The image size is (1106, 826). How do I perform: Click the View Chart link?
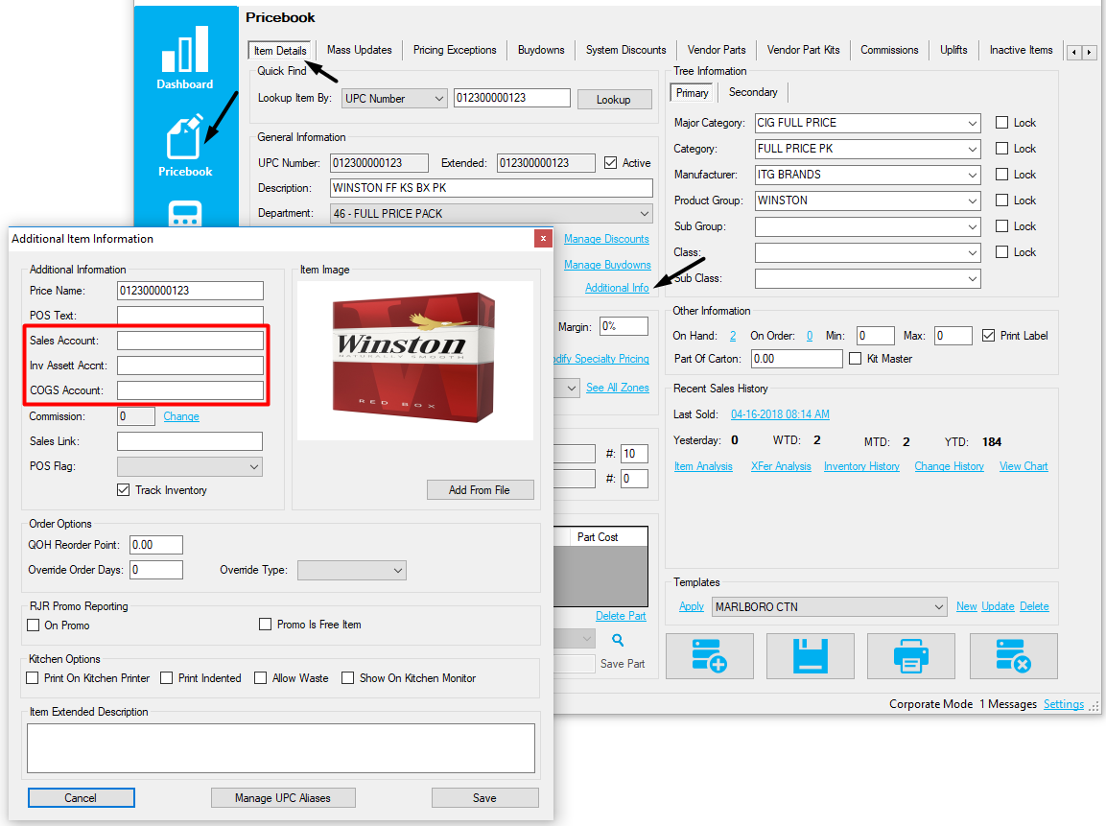tap(1024, 466)
